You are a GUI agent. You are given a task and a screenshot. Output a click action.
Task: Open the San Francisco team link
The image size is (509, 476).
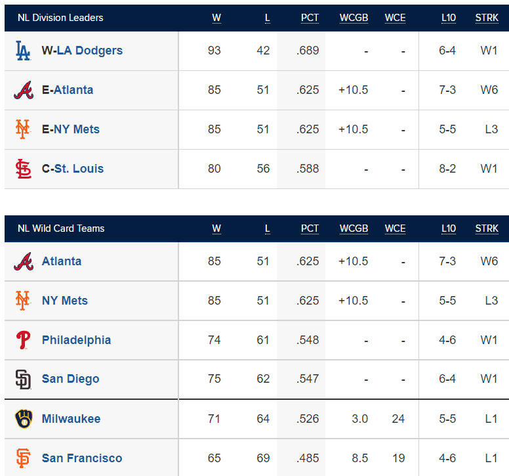(x=82, y=458)
